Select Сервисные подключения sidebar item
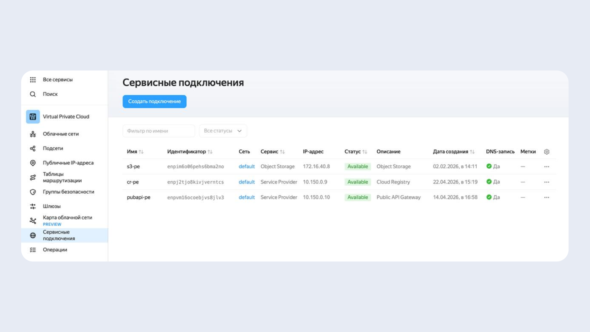The height and width of the screenshot is (332, 590). (x=65, y=235)
